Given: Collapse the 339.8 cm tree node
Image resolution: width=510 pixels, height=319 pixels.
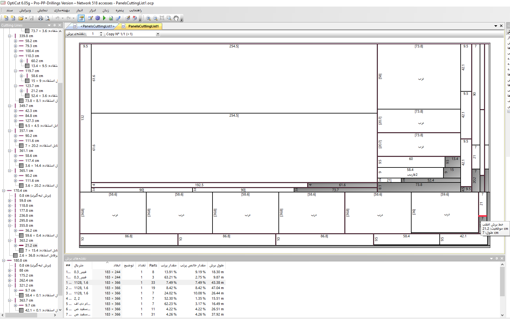Looking at the screenshot, I should point(10,36).
